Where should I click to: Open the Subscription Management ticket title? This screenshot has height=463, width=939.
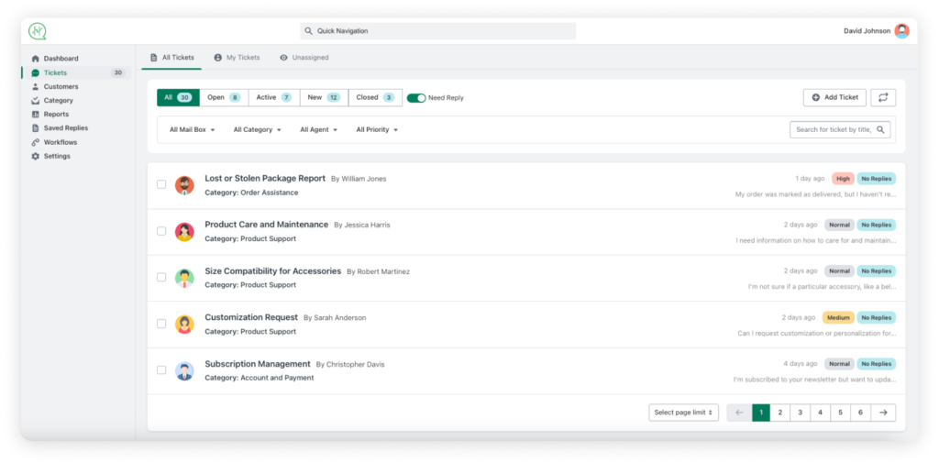click(258, 363)
